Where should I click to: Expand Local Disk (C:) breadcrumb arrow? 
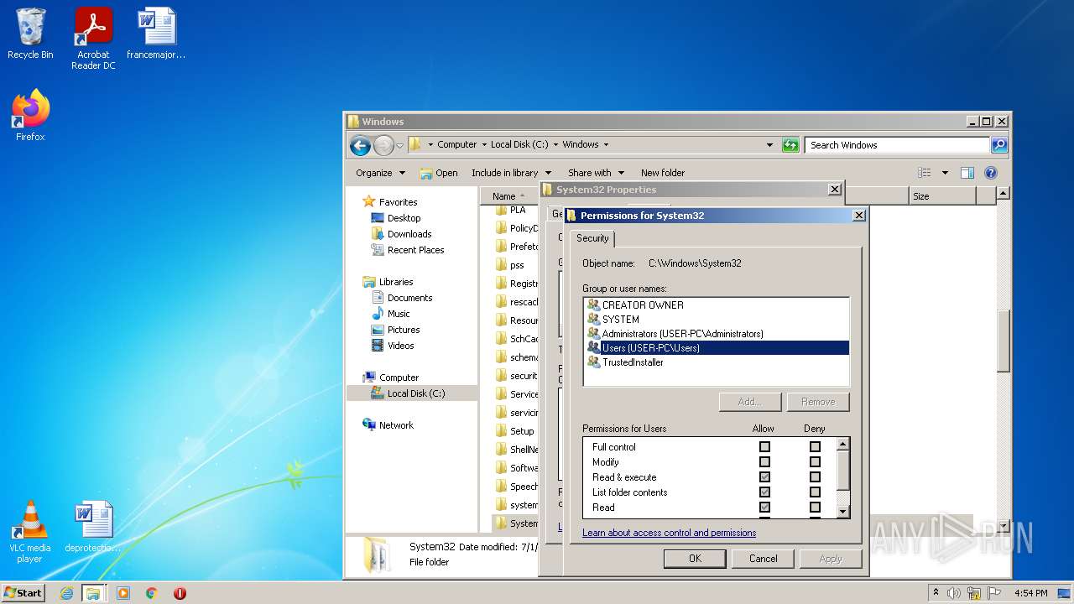pyautogui.click(x=555, y=145)
